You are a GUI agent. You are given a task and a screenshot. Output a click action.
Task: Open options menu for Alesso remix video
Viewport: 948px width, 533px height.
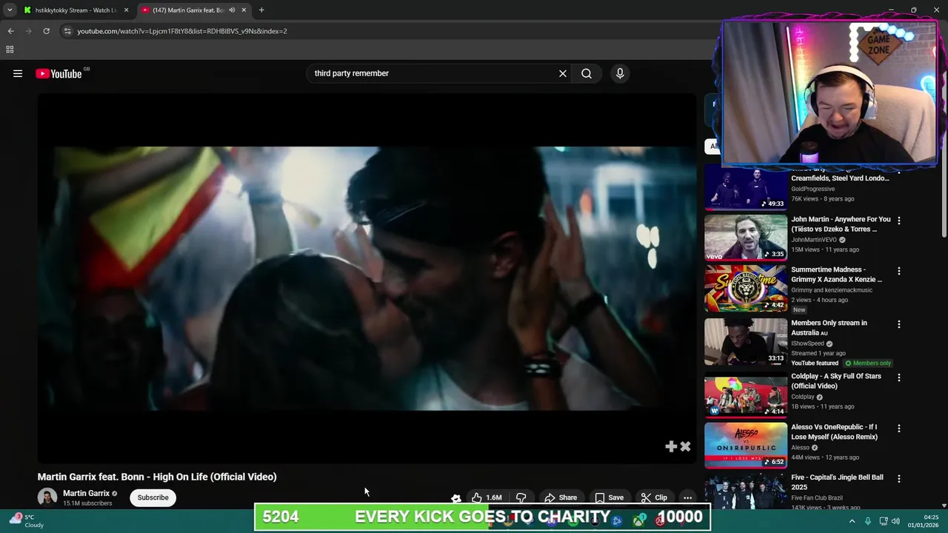click(x=899, y=428)
